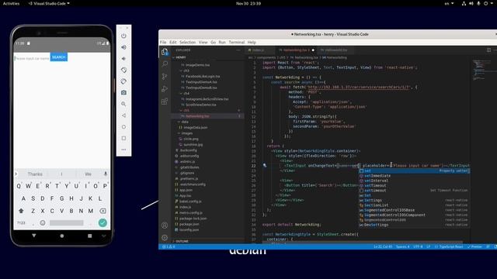The height and width of the screenshot is (279, 497).
Task: Click emulator rotate right button
Action: [x=123, y=81]
